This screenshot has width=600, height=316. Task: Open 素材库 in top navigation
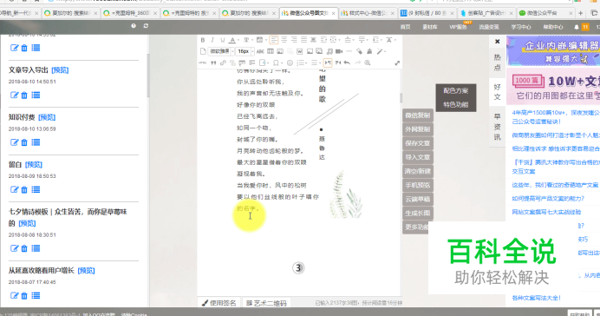click(430, 27)
